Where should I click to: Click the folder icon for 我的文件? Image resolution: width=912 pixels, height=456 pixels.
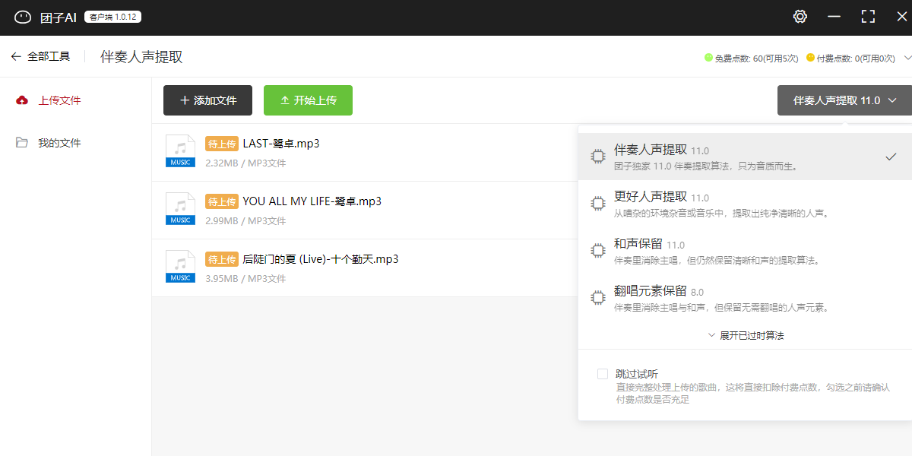[22, 143]
